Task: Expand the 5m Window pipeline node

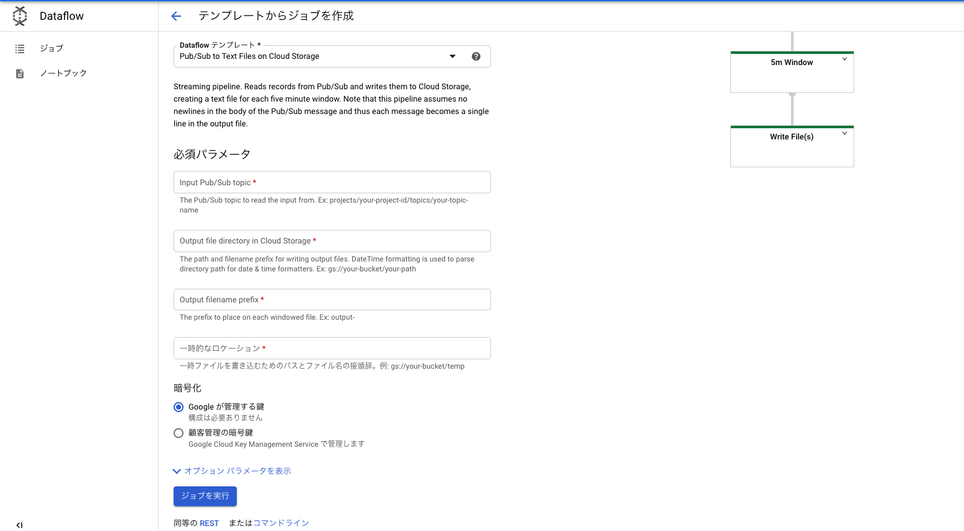Action: (x=844, y=59)
